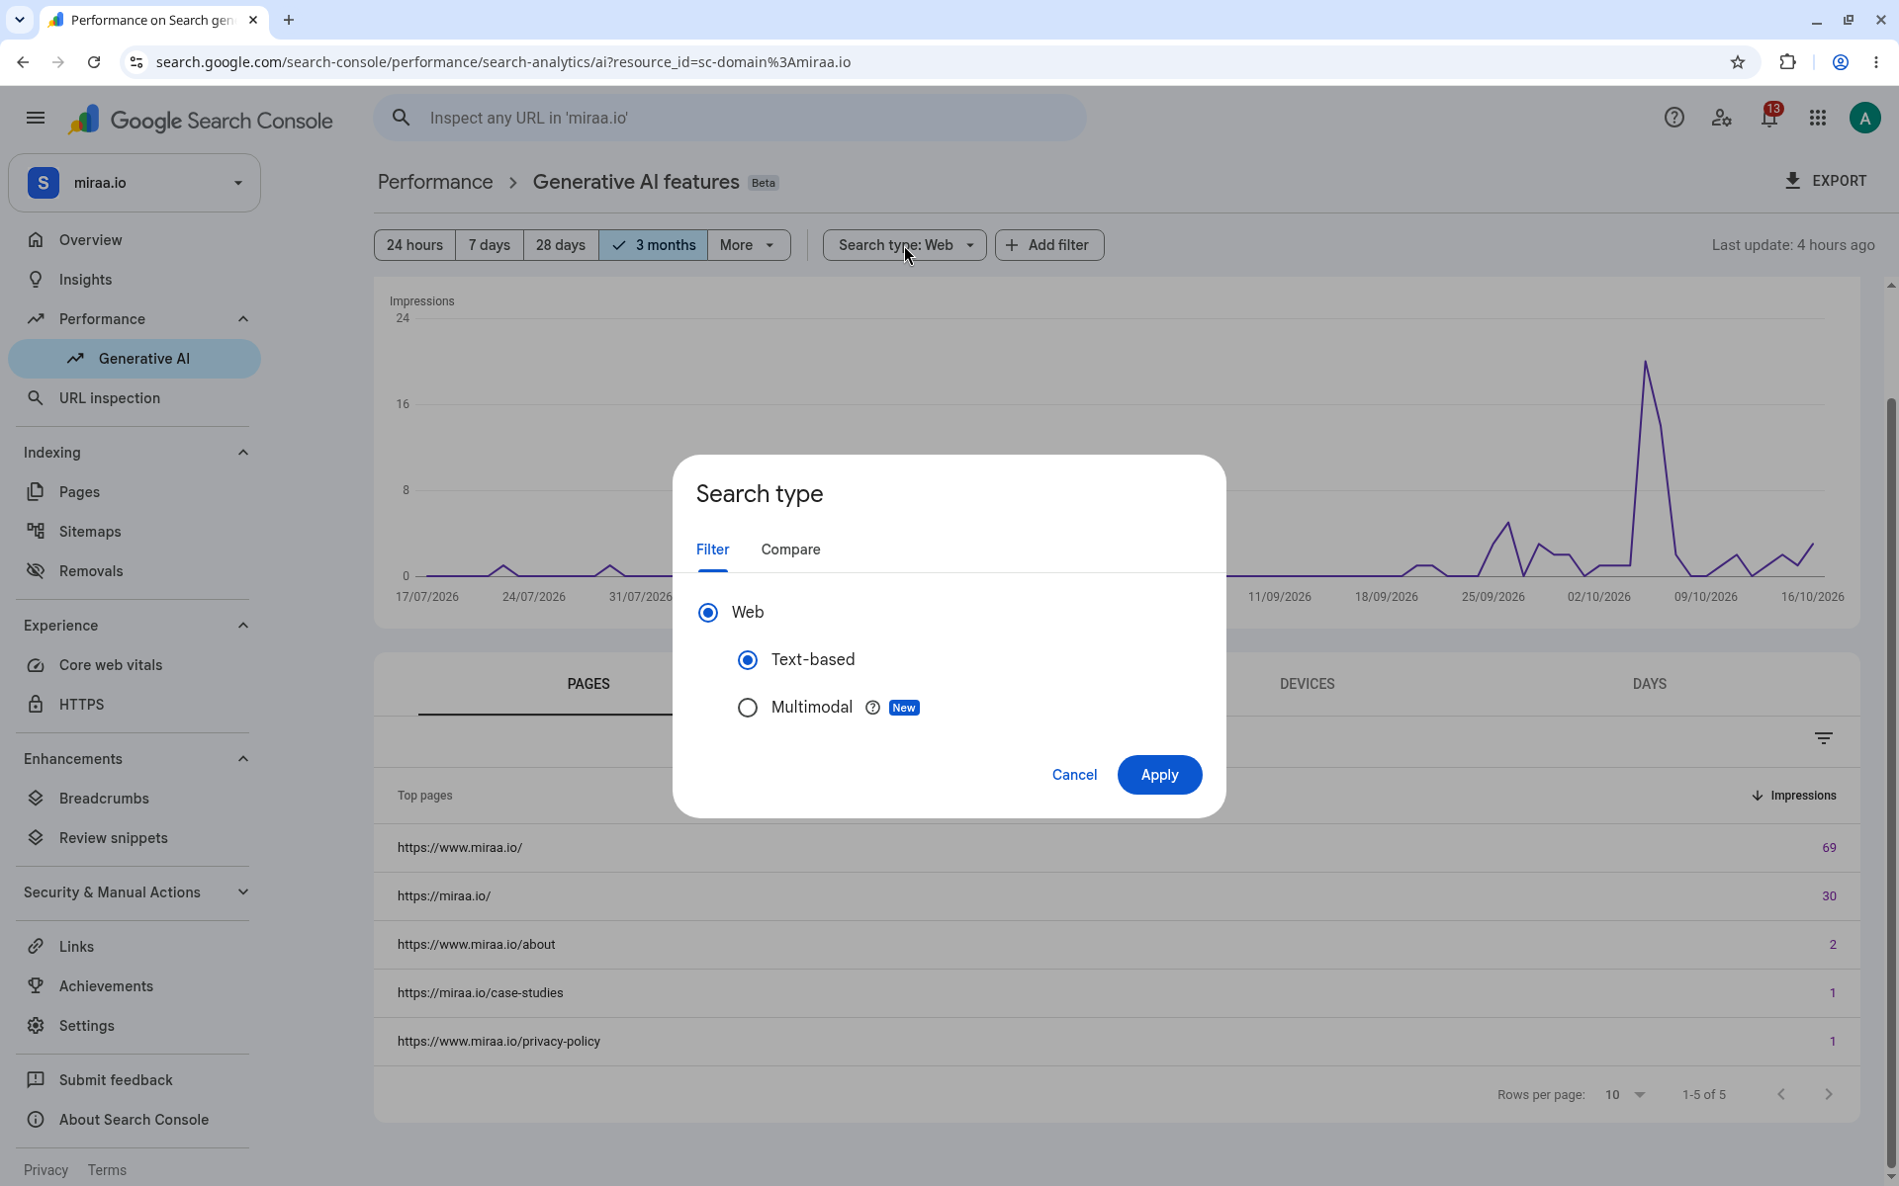The height and width of the screenshot is (1186, 1899).
Task: Select the Web radio button
Action: [x=708, y=613]
